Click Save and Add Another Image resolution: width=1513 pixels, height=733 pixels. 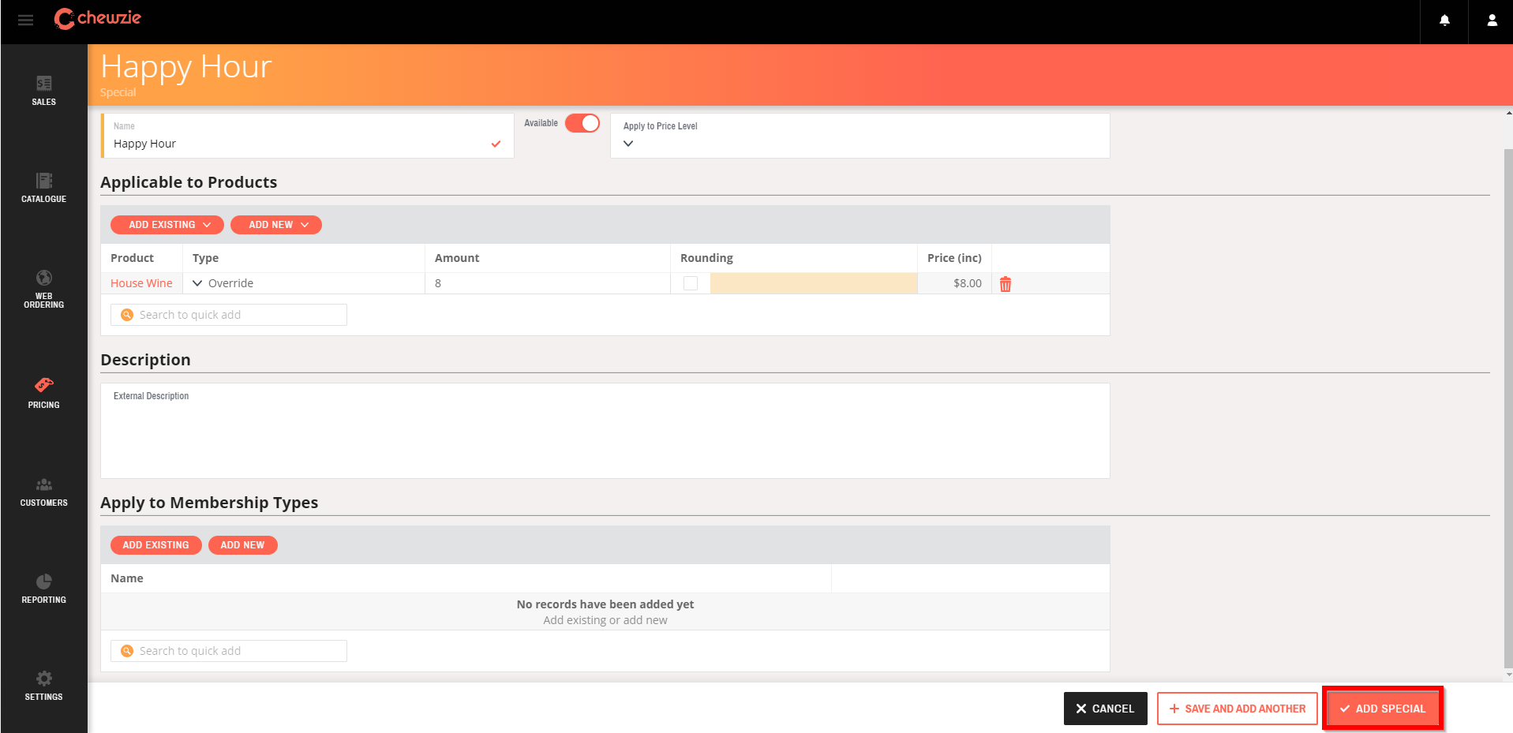click(1238, 709)
